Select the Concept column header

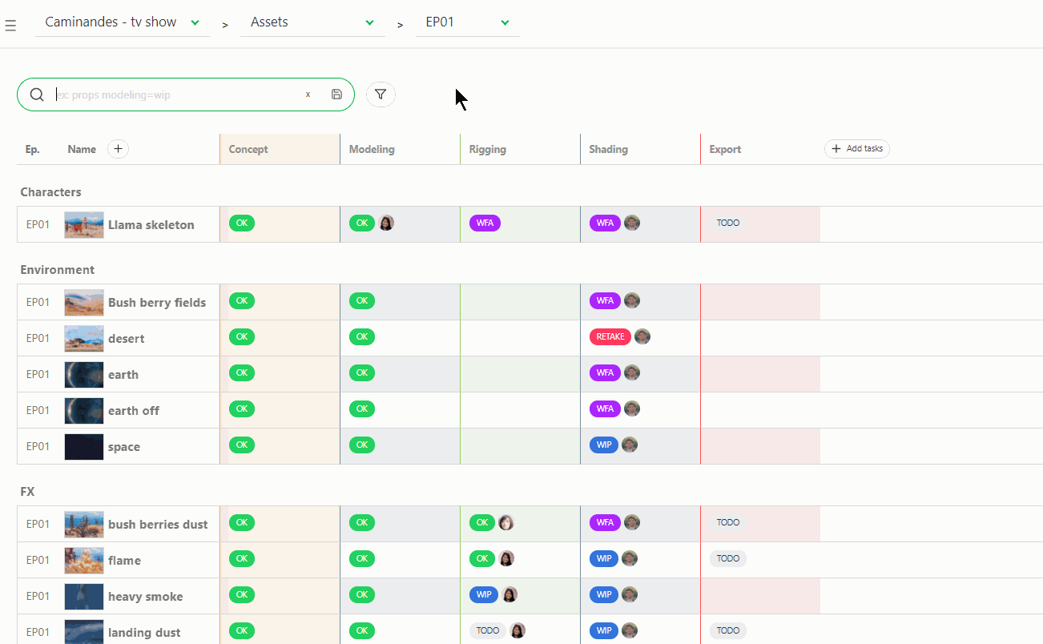248,149
